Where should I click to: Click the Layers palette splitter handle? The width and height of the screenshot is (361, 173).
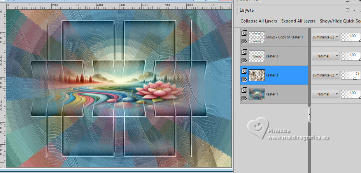309,114
